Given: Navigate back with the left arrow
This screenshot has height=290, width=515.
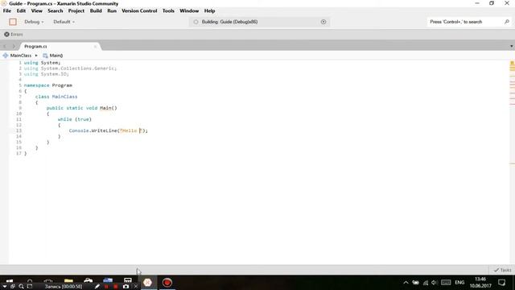Looking at the screenshot, I should coord(5,47).
